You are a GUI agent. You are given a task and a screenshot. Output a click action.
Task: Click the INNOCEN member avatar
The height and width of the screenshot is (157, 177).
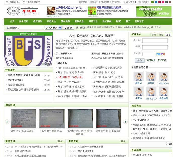click(163, 76)
